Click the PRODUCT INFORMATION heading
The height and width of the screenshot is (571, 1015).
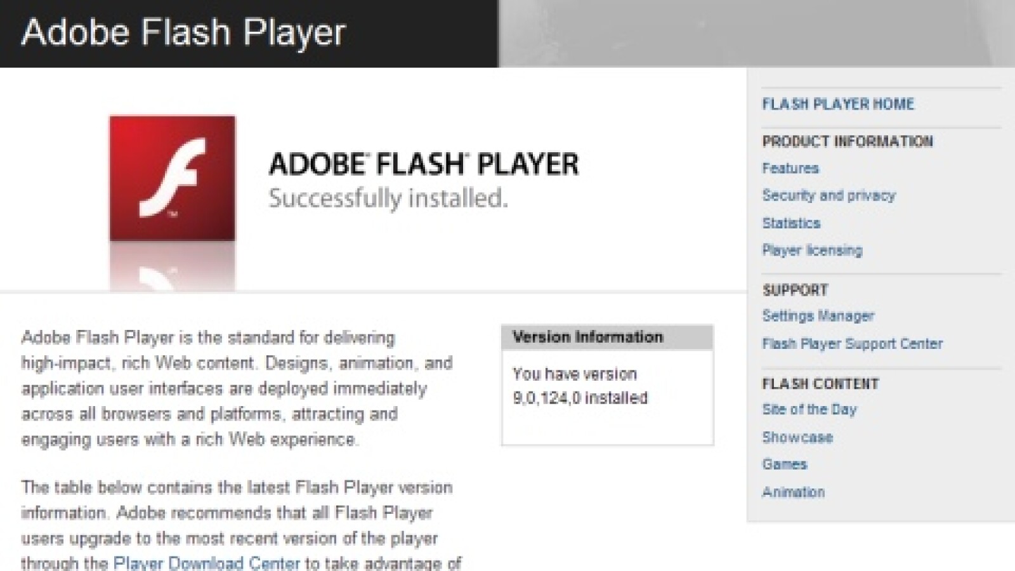pos(848,141)
